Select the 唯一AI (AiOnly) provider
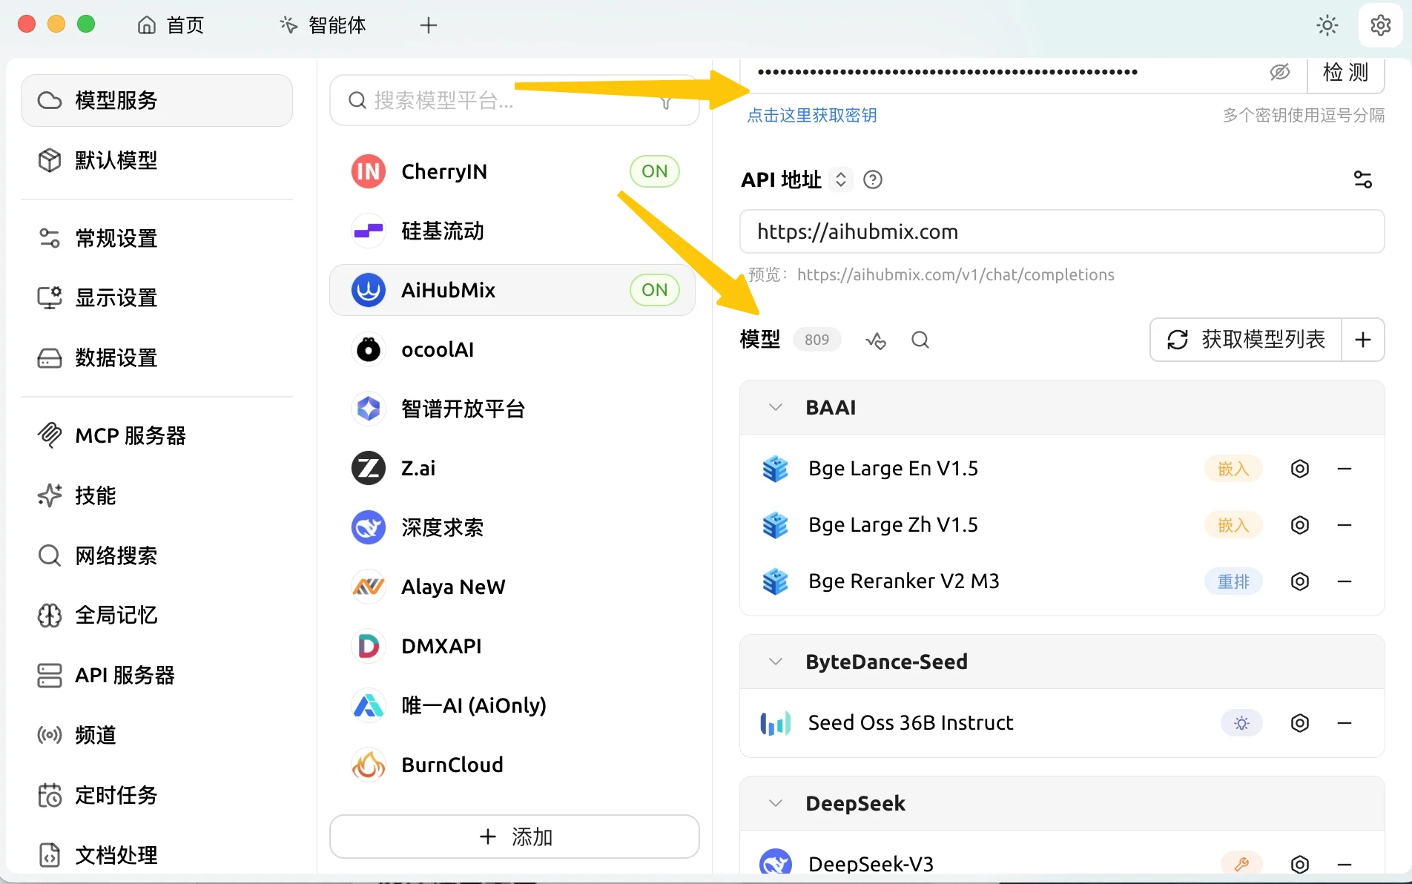This screenshot has width=1412, height=884. point(512,705)
